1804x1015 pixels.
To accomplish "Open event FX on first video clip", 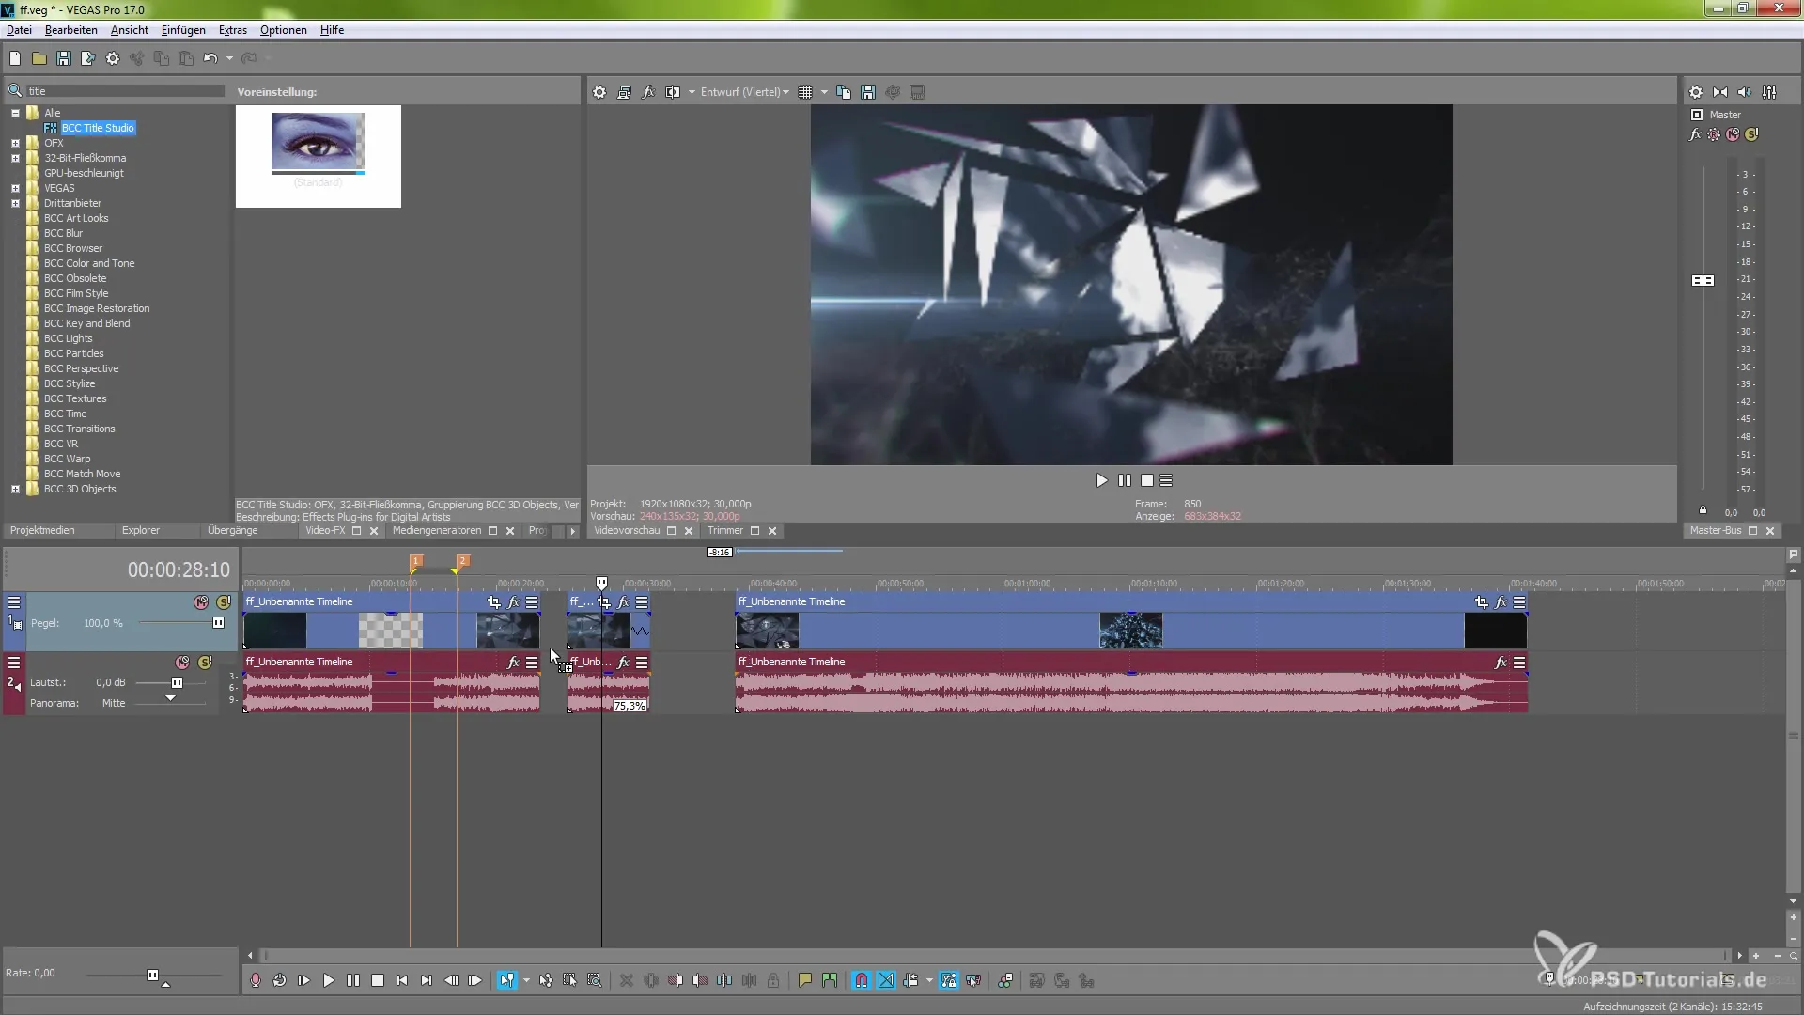I will pos(513,602).
